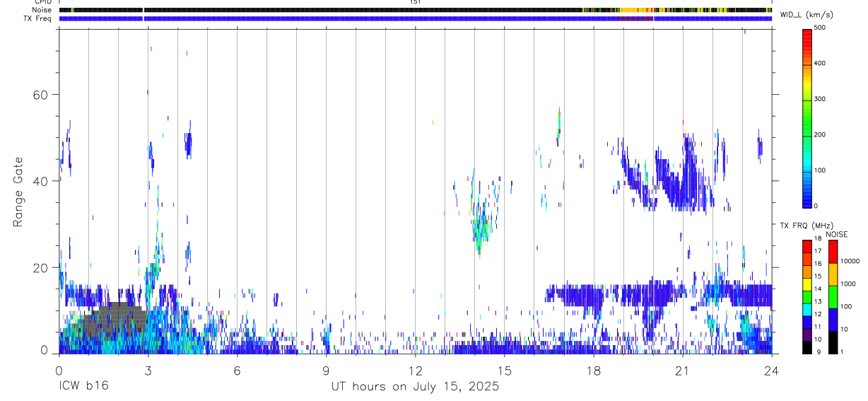
Task: Select the 24 tick on UT hours axis
Action: coord(771,370)
